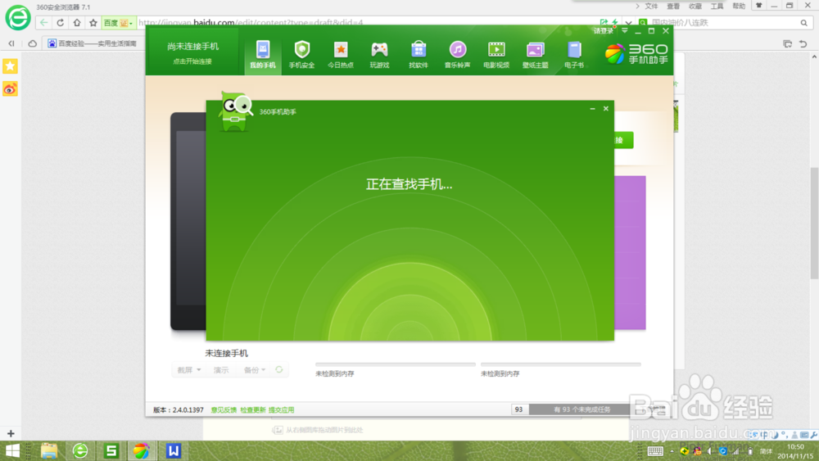This screenshot has width=819, height=461.
Task: Click the tab windows icon at top right
Action: click(x=787, y=44)
